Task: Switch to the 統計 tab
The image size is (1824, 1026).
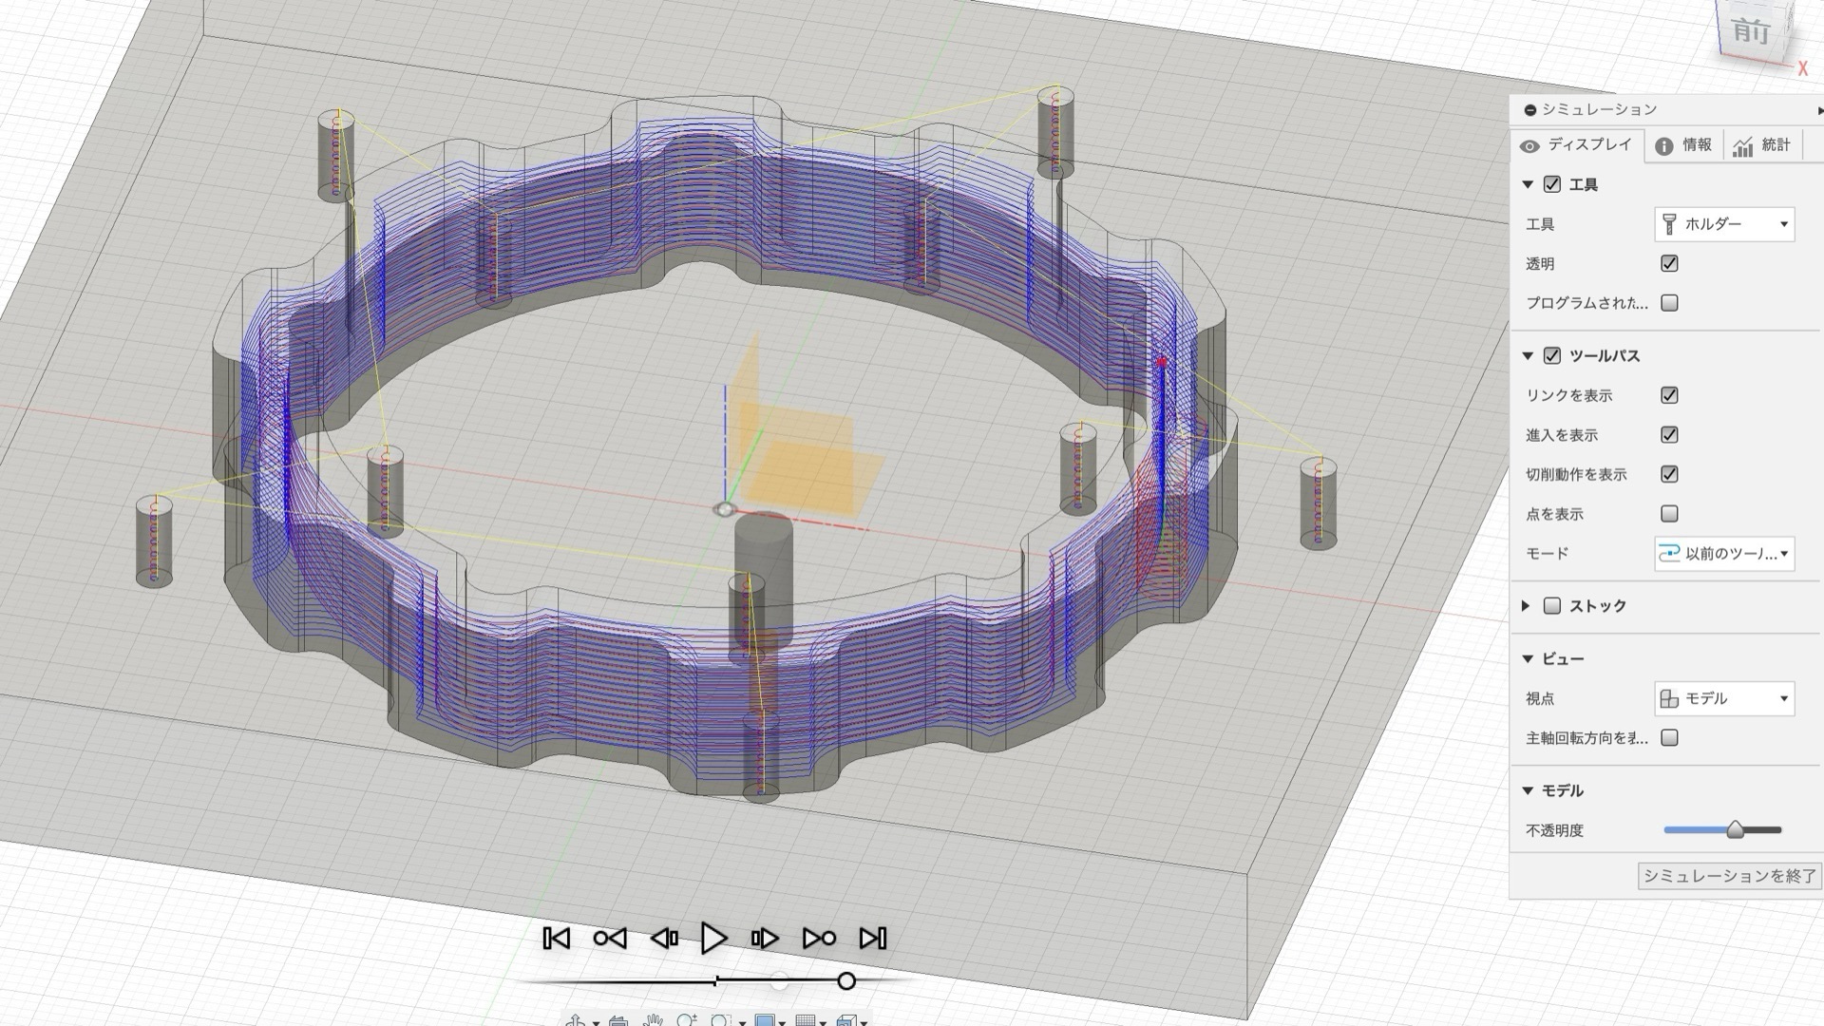Action: pyautogui.click(x=1762, y=145)
